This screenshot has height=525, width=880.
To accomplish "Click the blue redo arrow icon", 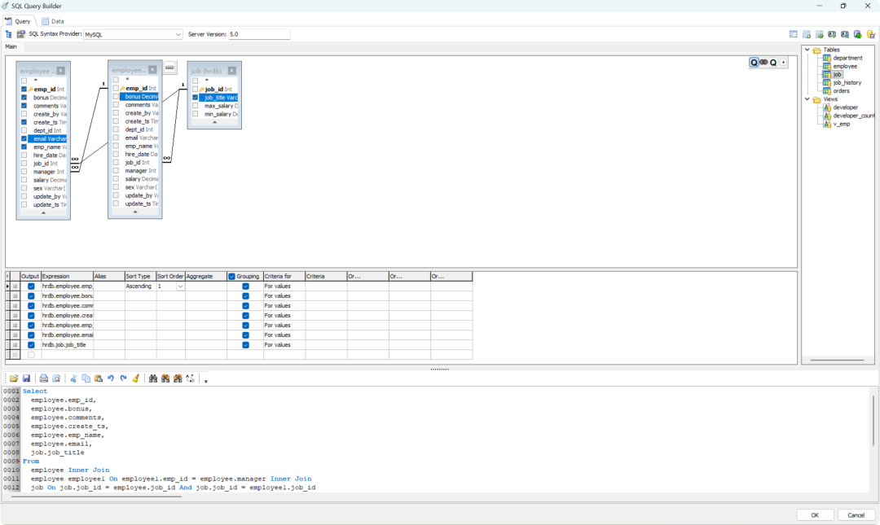I will coord(124,378).
